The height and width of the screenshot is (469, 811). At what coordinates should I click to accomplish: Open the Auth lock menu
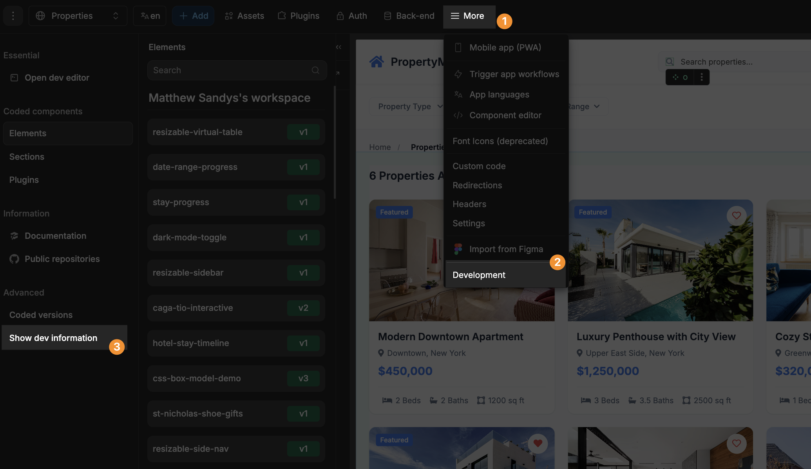[x=352, y=16]
